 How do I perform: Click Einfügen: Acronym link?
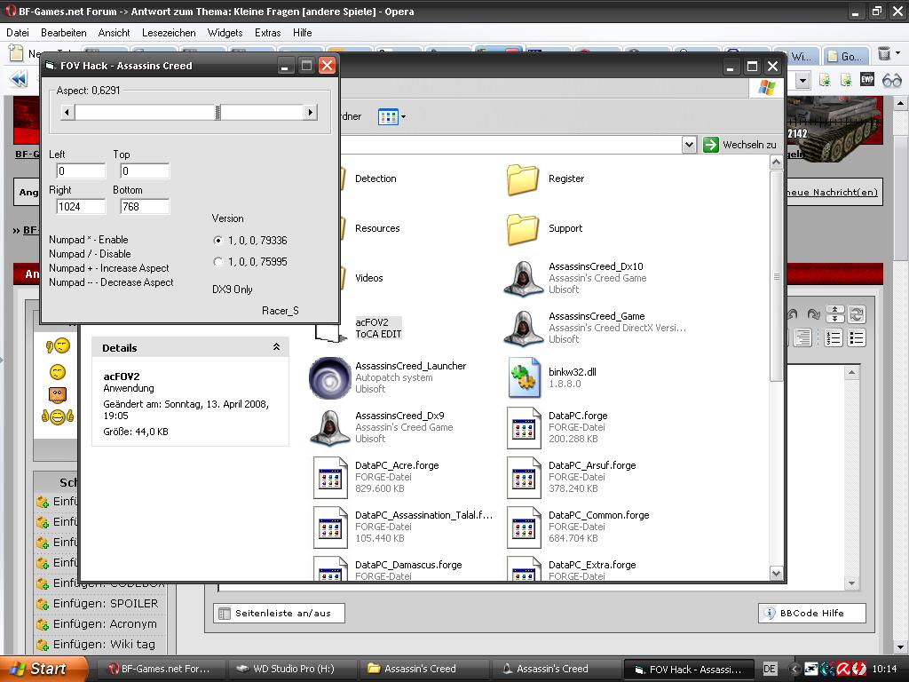click(x=105, y=623)
